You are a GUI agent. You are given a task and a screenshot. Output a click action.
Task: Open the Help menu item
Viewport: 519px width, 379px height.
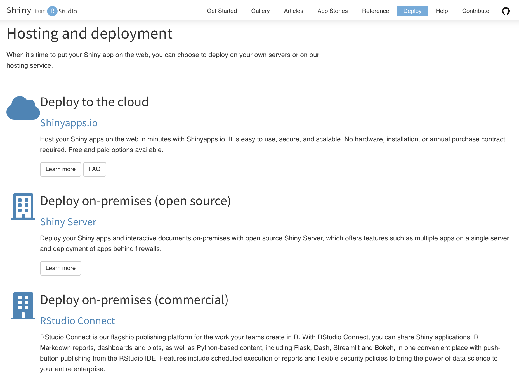tap(442, 11)
